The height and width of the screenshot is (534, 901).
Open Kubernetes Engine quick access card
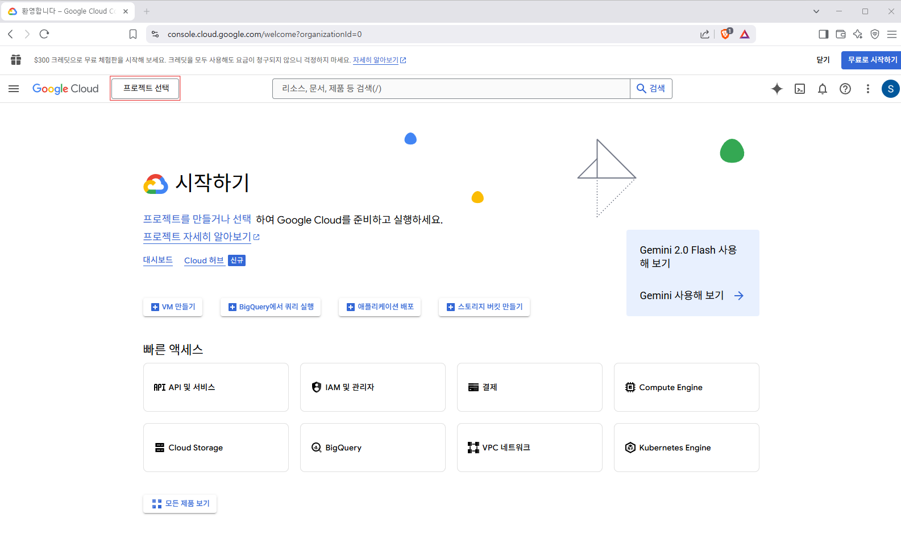(687, 448)
